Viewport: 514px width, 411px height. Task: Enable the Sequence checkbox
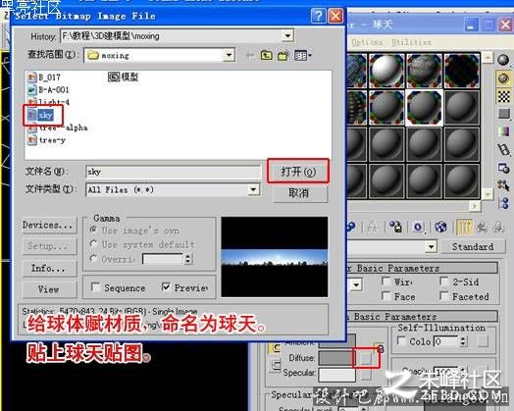tap(96, 287)
